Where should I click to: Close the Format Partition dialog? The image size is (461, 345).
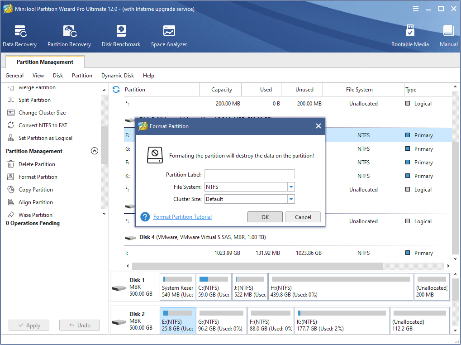(x=318, y=126)
